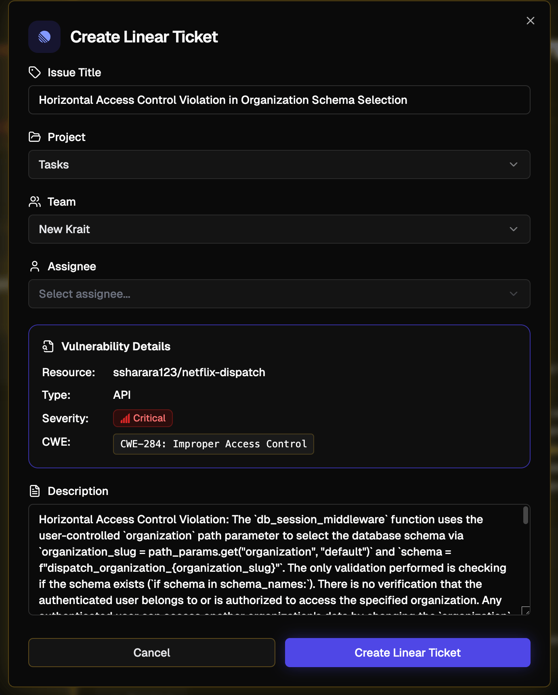Click the Type: label
This screenshot has width=558, height=695.
pyautogui.click(x=56, y=395)
